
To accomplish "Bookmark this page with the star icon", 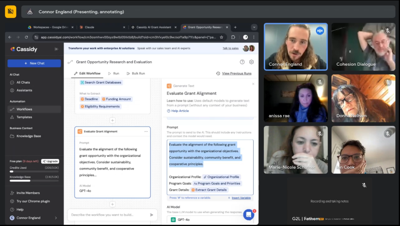I will click(x=221, y=37).
